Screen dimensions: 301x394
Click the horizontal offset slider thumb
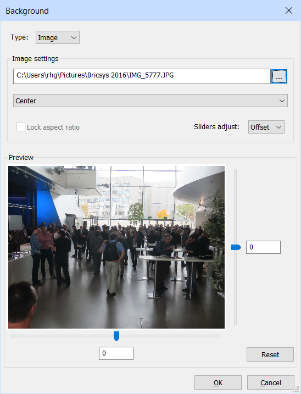point(116,336)
